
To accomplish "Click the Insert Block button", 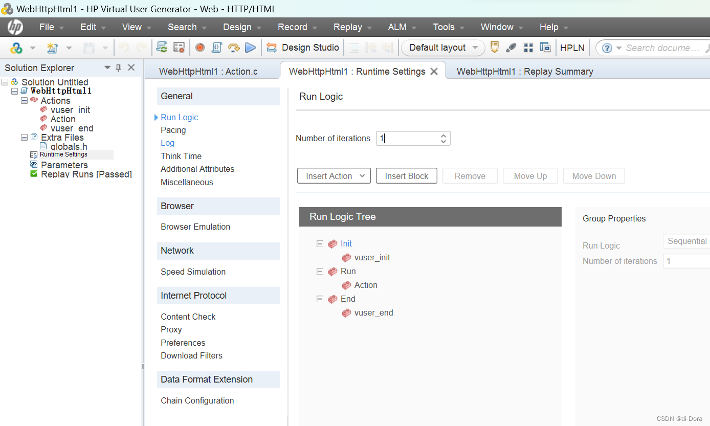I will coord(407,176).
